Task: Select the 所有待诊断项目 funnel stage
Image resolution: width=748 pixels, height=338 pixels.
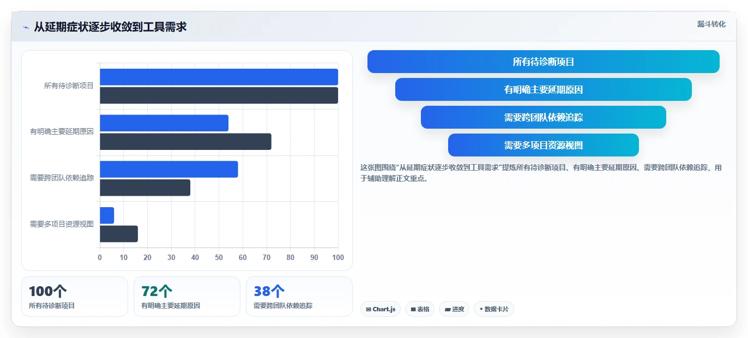Action: 543,62
